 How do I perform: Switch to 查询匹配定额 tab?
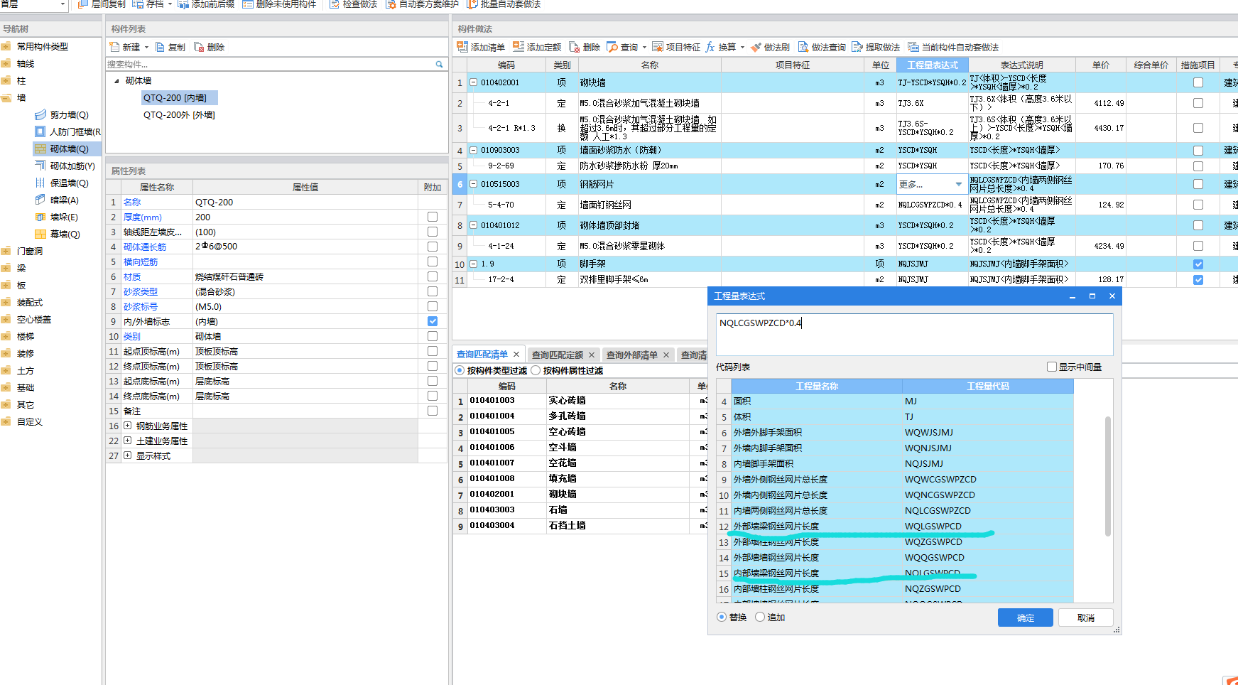[558, 355]
